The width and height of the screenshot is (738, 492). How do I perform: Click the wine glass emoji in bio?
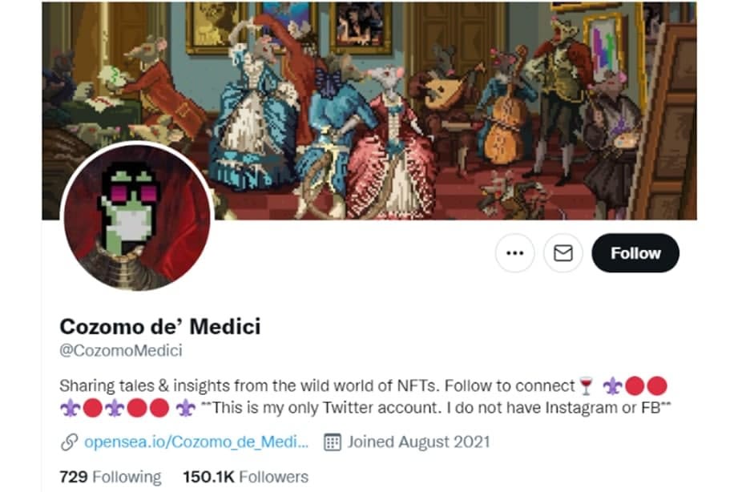586,385
